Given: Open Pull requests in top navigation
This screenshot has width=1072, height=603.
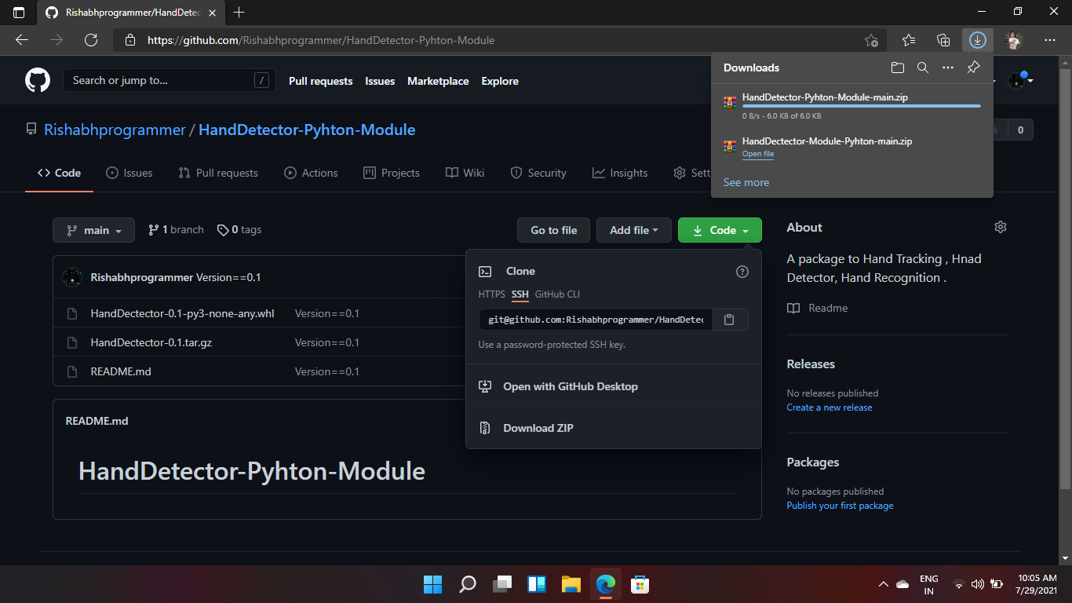Looking at the screenshot, I should click(321, 81).
